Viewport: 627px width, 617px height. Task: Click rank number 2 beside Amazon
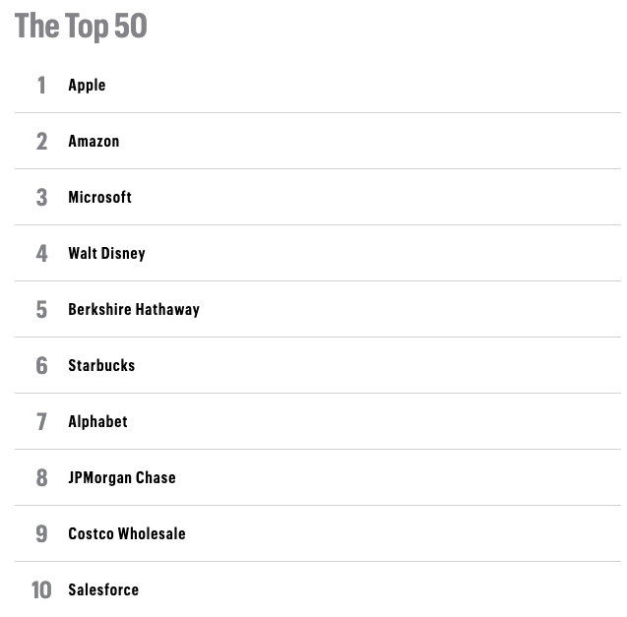tap(41, 142)
